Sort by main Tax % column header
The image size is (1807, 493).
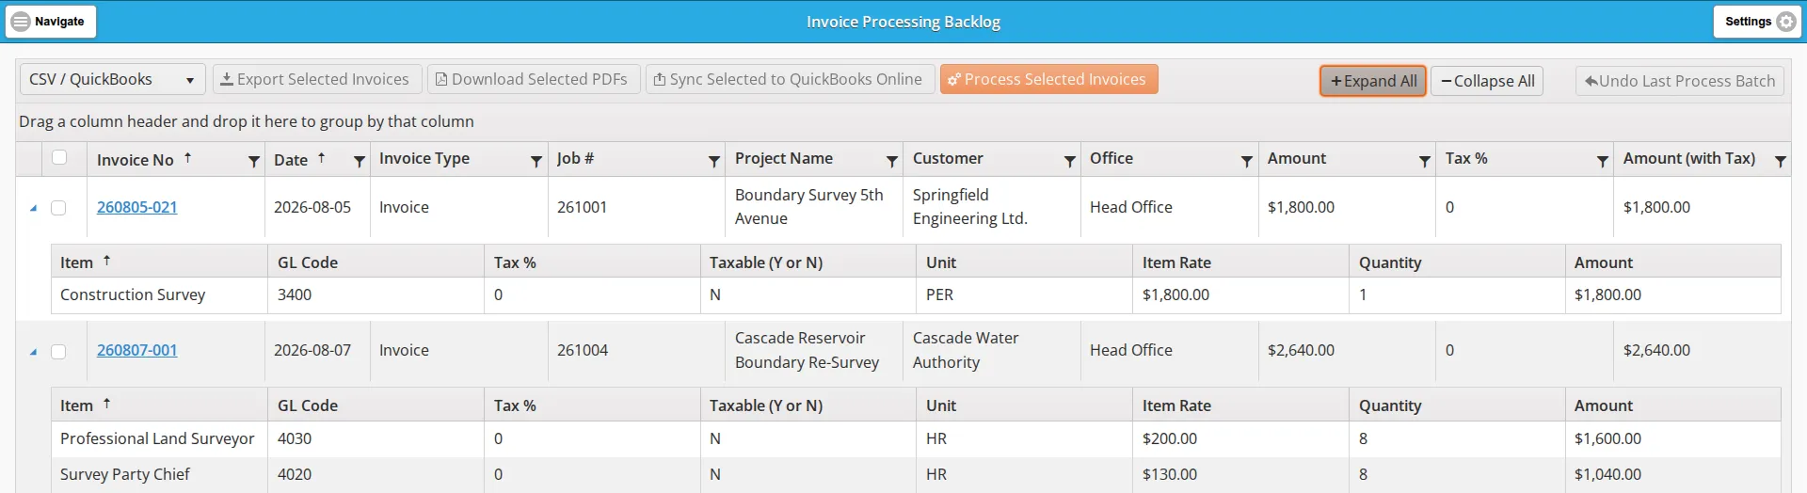1466,158
